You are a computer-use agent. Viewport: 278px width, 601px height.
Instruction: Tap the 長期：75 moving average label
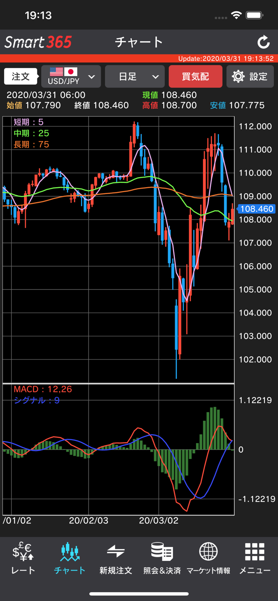[x=31, y=145]
